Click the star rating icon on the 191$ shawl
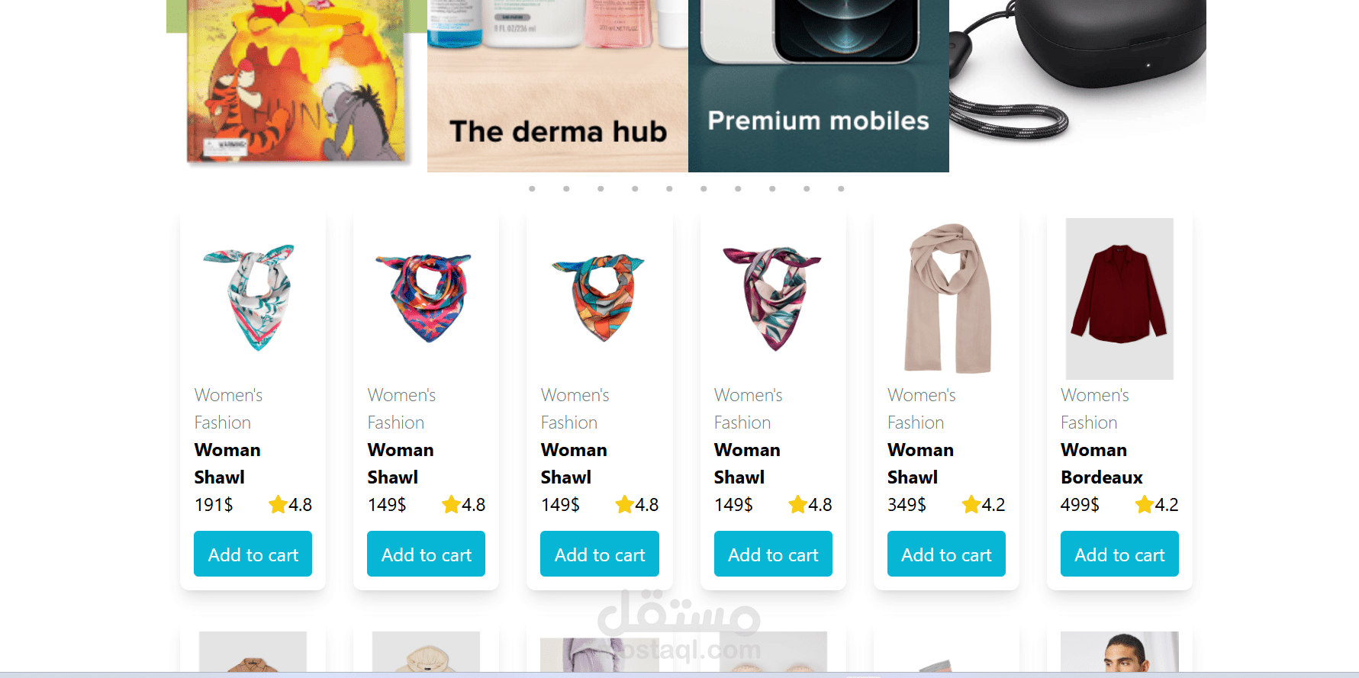1359x678 pixels. point(278,504)
